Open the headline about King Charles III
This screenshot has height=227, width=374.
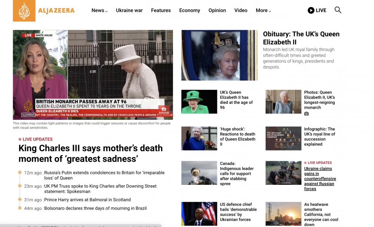click(91, 153)
